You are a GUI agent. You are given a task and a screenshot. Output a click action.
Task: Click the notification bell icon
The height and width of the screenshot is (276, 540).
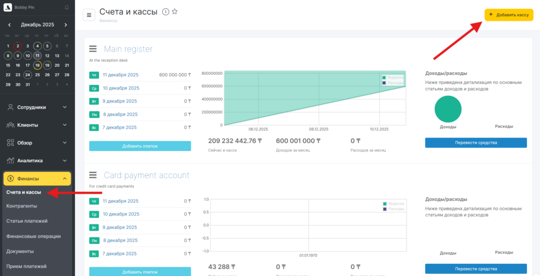(x=66, y=7)
